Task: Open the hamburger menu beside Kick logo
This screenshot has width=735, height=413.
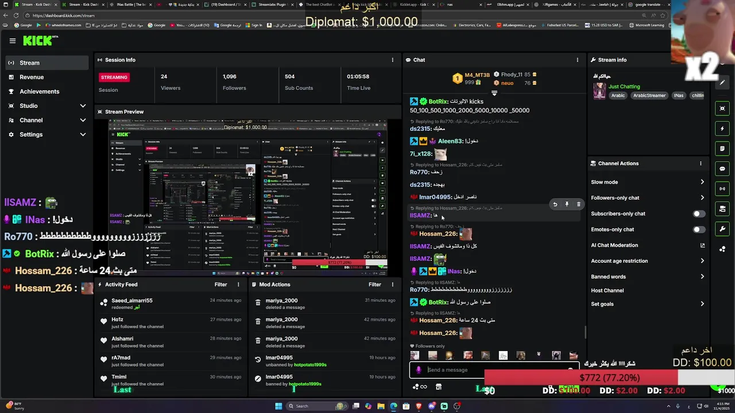Action: 12,41
